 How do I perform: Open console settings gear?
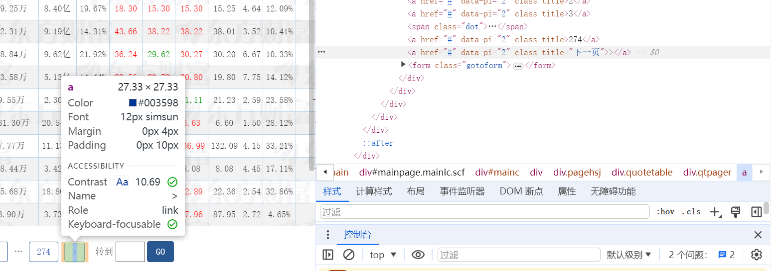click(757, 255)
